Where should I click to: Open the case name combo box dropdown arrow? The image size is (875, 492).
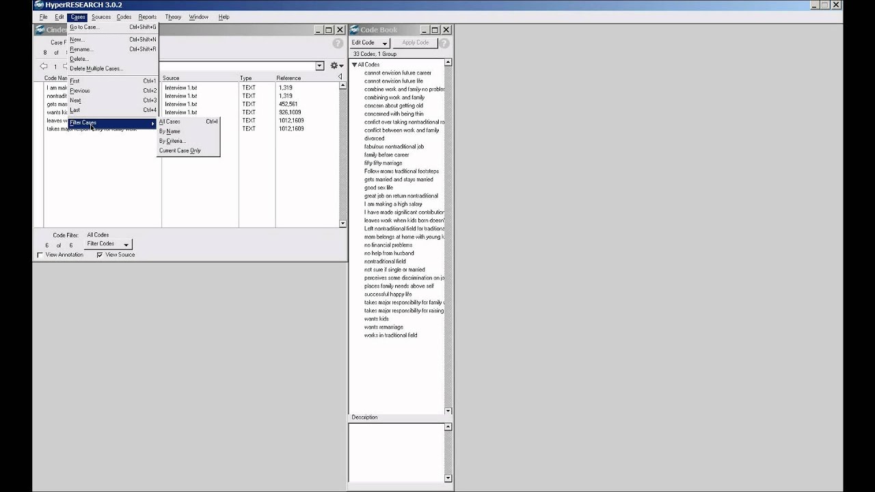point(319,66)
